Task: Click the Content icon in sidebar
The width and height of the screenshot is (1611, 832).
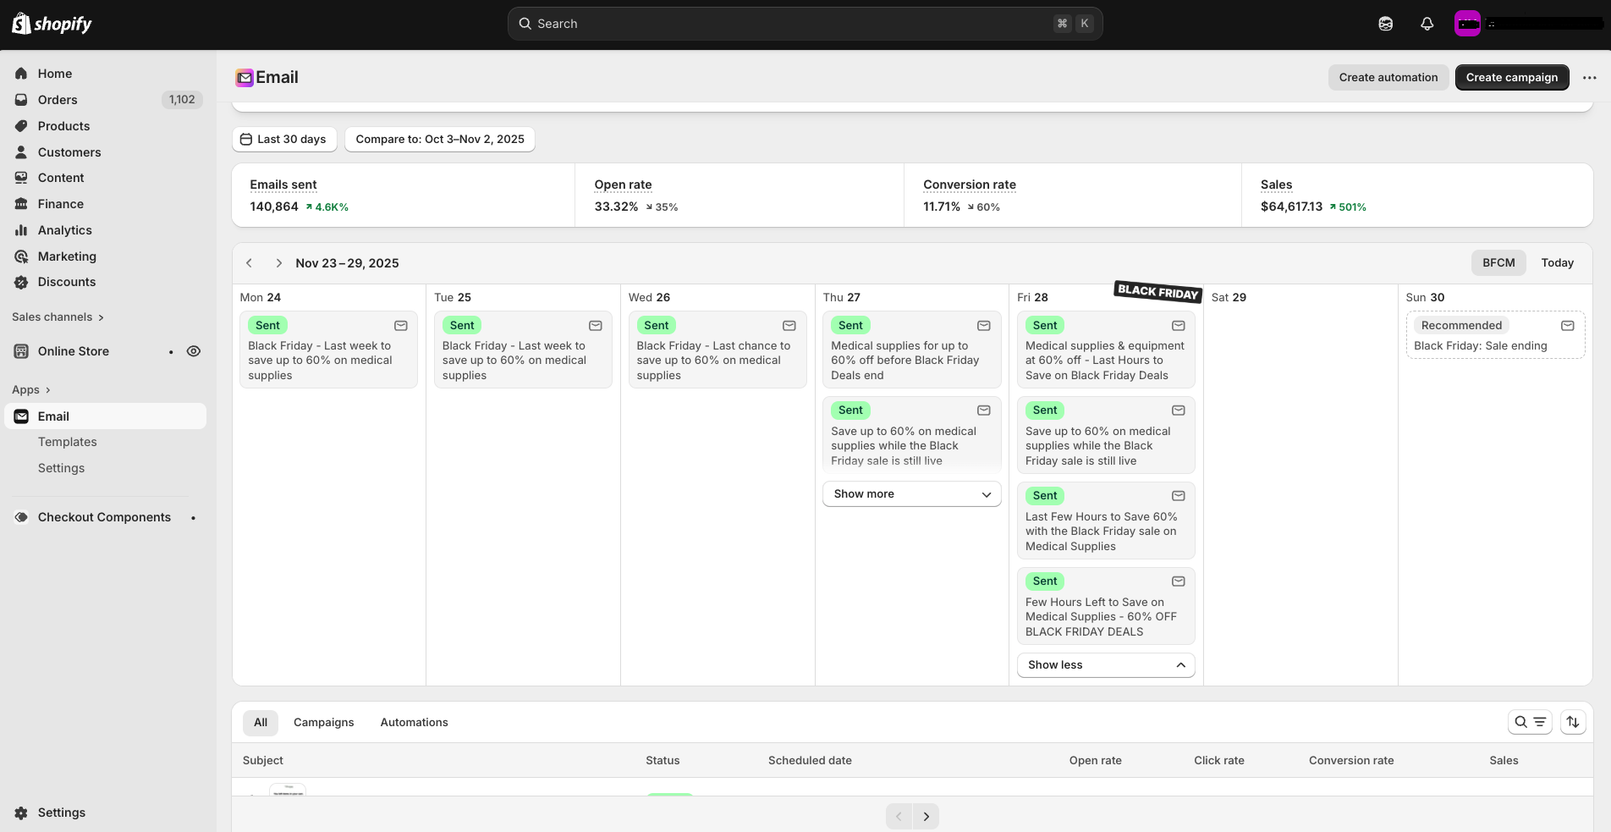Action: point(21,178)
